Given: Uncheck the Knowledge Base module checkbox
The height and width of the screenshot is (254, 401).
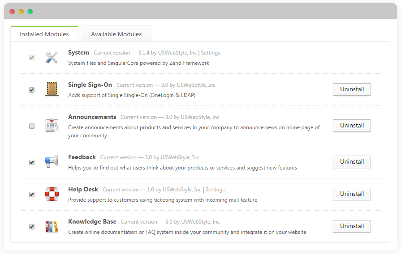Looking at the screenshot, I should click(x=32, y=227).
